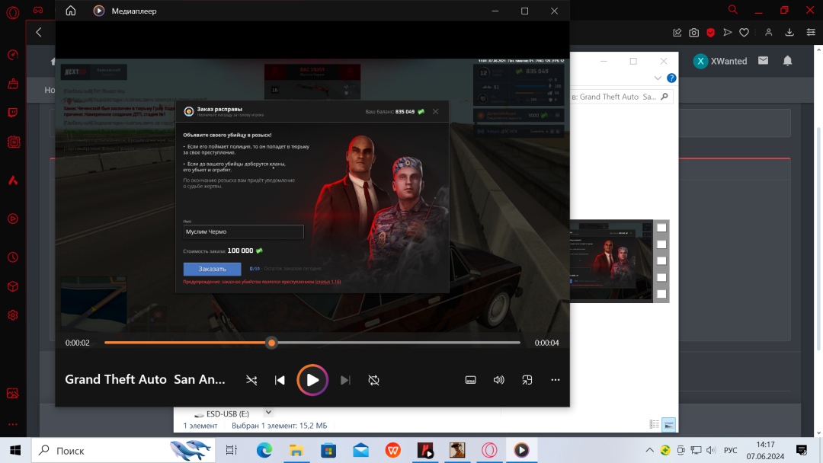Open the pencil edit icon in Opera toolbar

click(x=677, y=33)
